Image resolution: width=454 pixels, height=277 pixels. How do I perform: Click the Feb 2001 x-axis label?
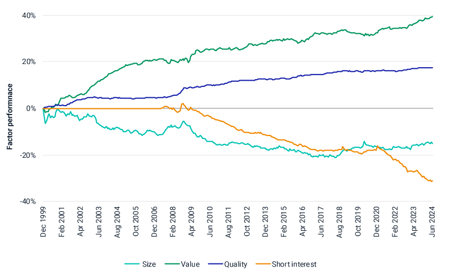pos(62,222)
